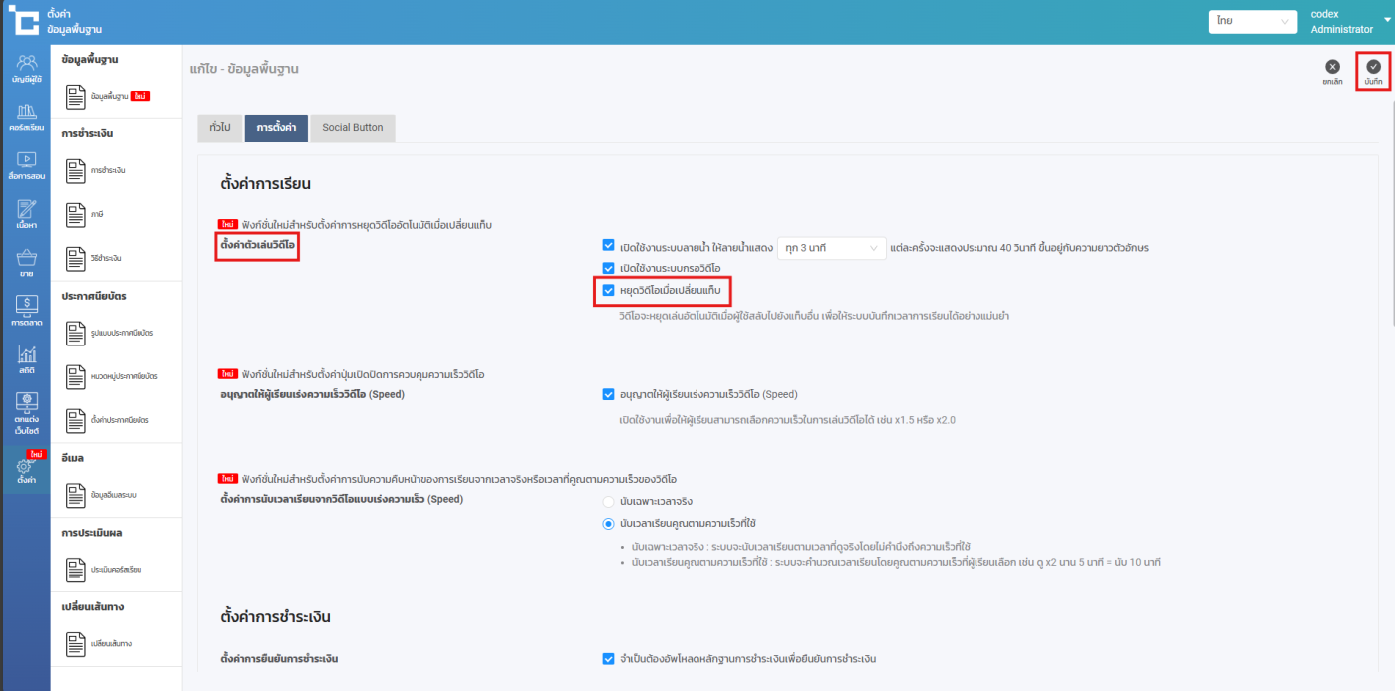
Task: Open the ทุก 3 นาที watermark interval dropdown
Action: click(x=831, y=247)
